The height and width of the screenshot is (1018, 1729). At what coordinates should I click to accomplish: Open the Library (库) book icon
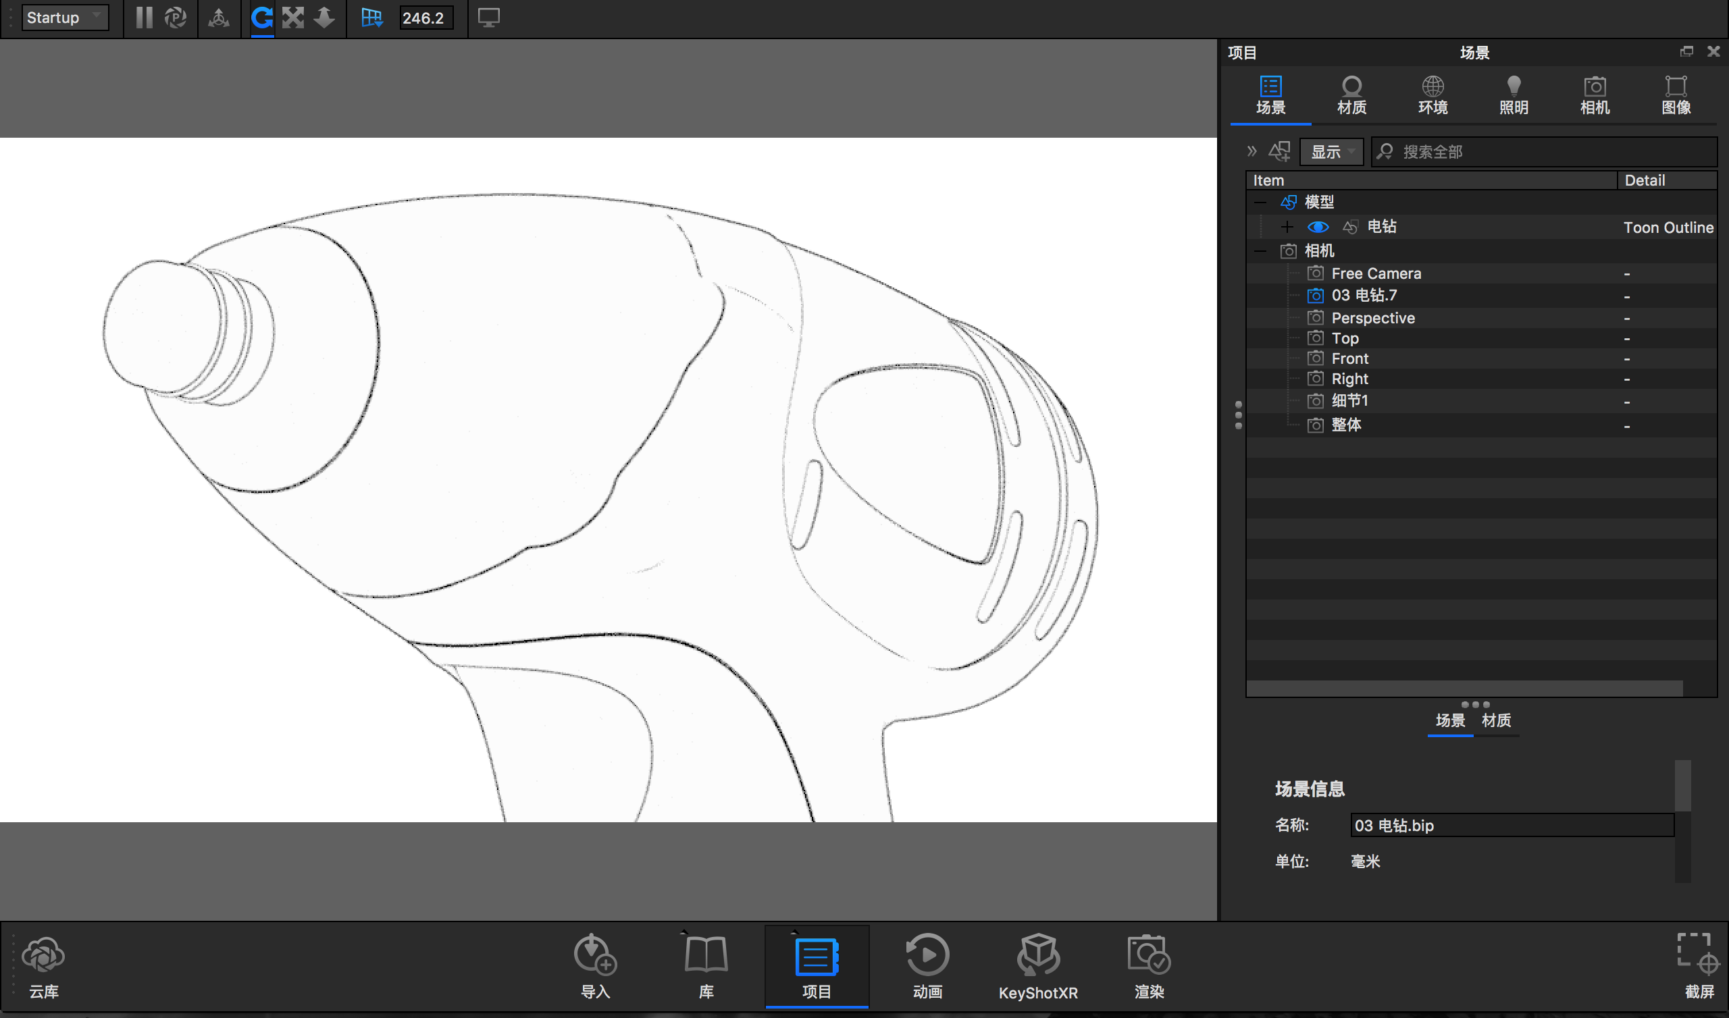coord(705,956)
